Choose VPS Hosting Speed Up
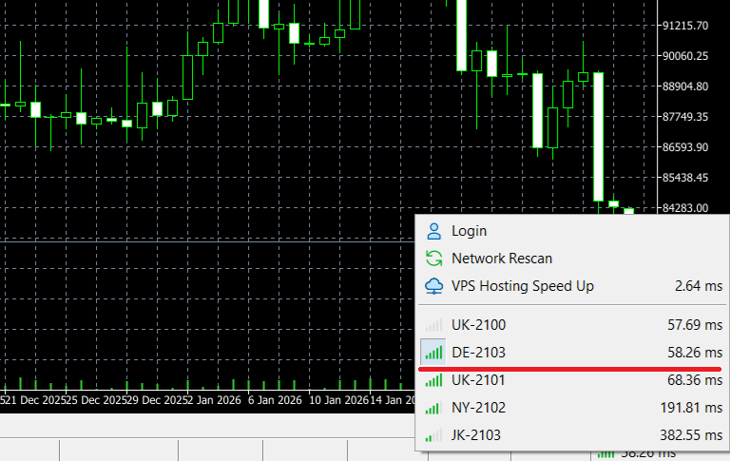Image resolution: width=730 pixels, height=461 pixels. [571, 286]
